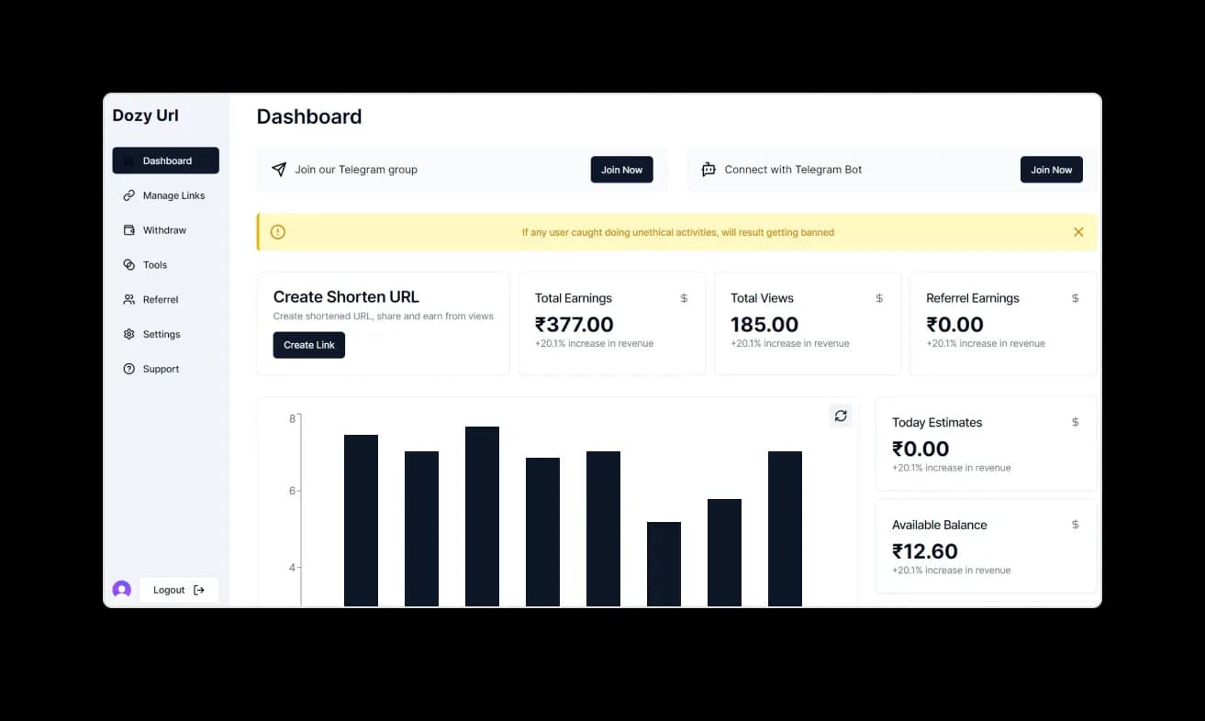Click the Dashboard page heading

pyautogui.click(x=309, y=116)
